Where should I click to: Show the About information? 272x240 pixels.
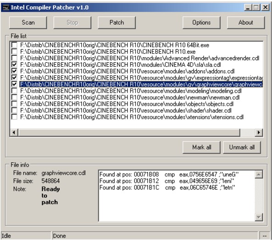coord(246,23)
